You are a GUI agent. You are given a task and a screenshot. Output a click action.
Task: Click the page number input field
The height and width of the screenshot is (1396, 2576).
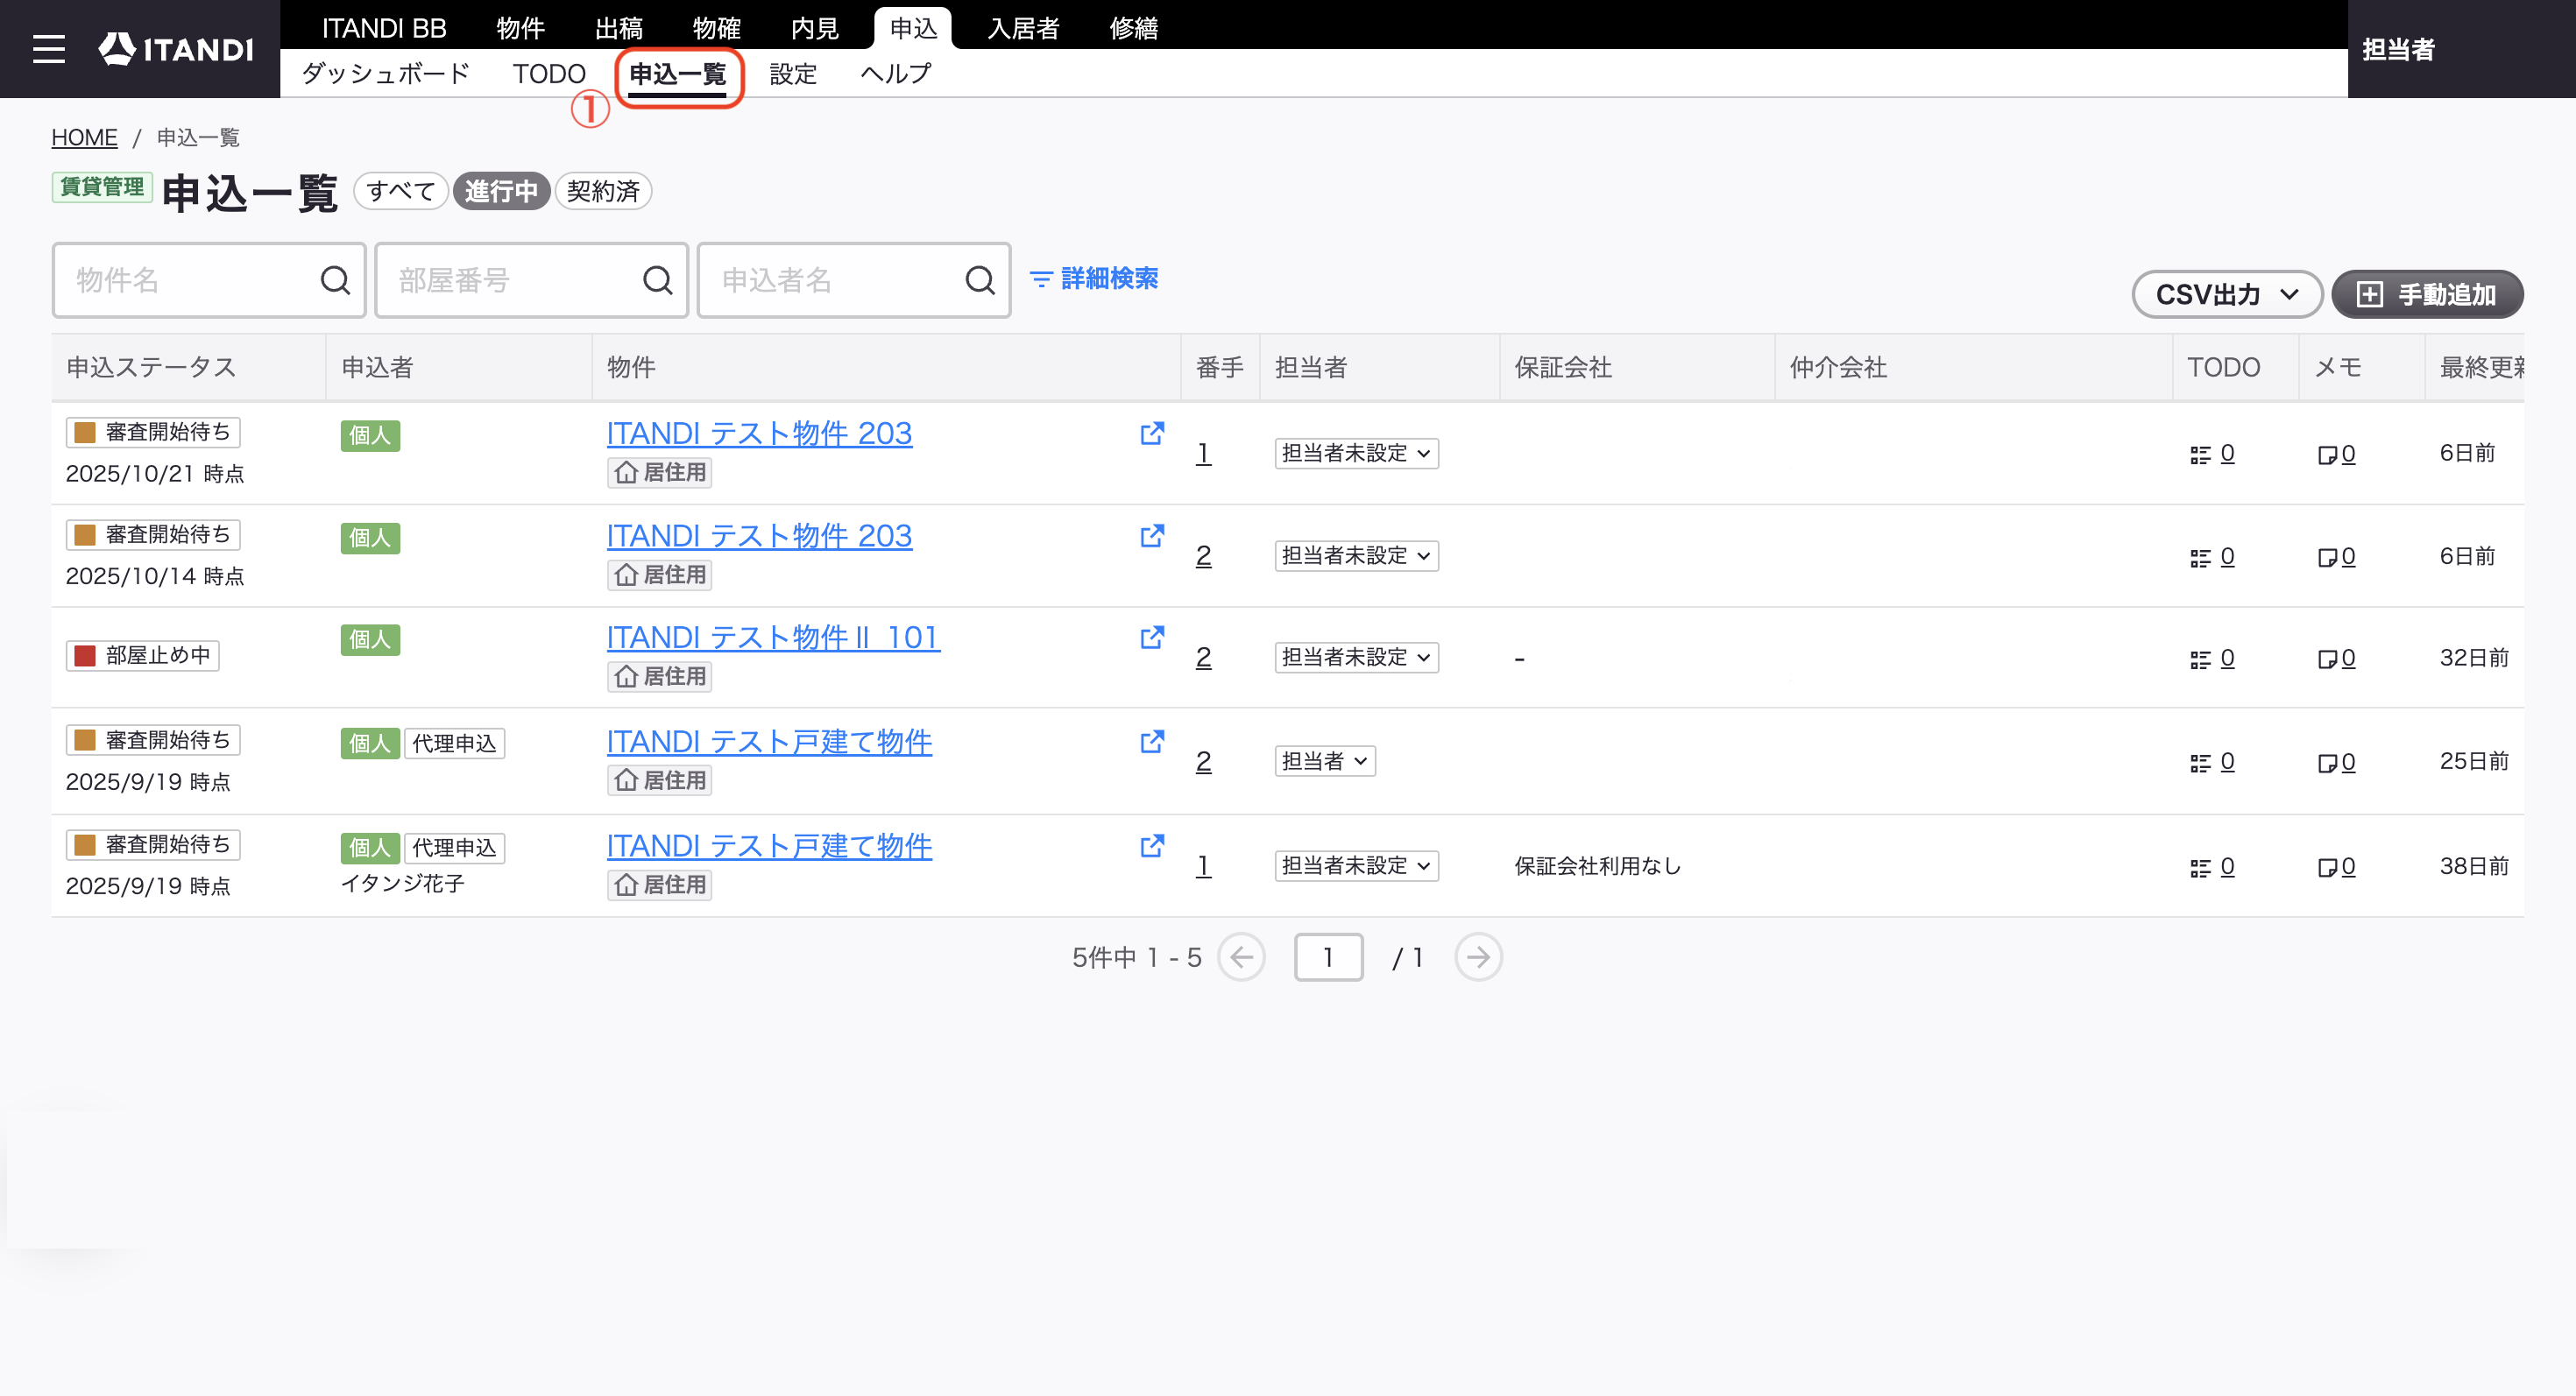pyautogui.click(x=1328, y=957)
